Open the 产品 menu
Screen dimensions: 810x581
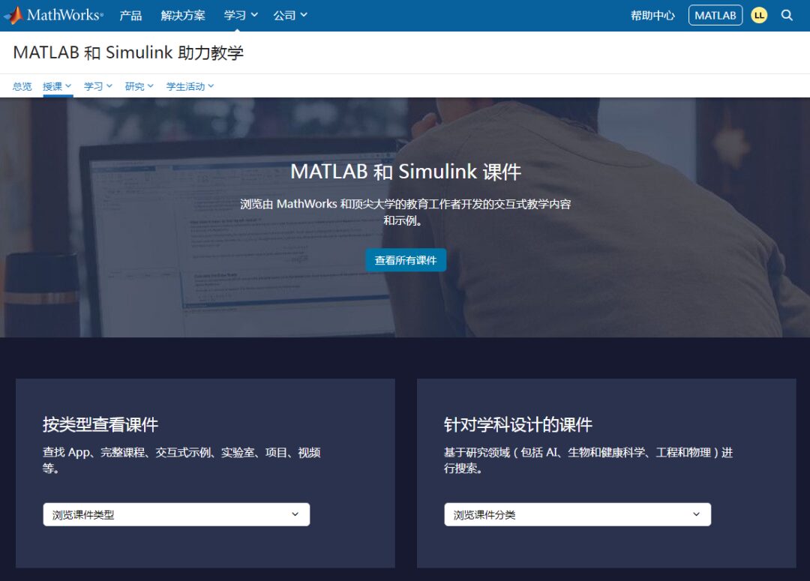pos(130,16)
